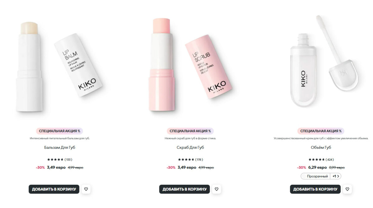Screen dimensions: 373x208
Task: Add Скраб Для Губ to cart
Action: coord(185,189)
